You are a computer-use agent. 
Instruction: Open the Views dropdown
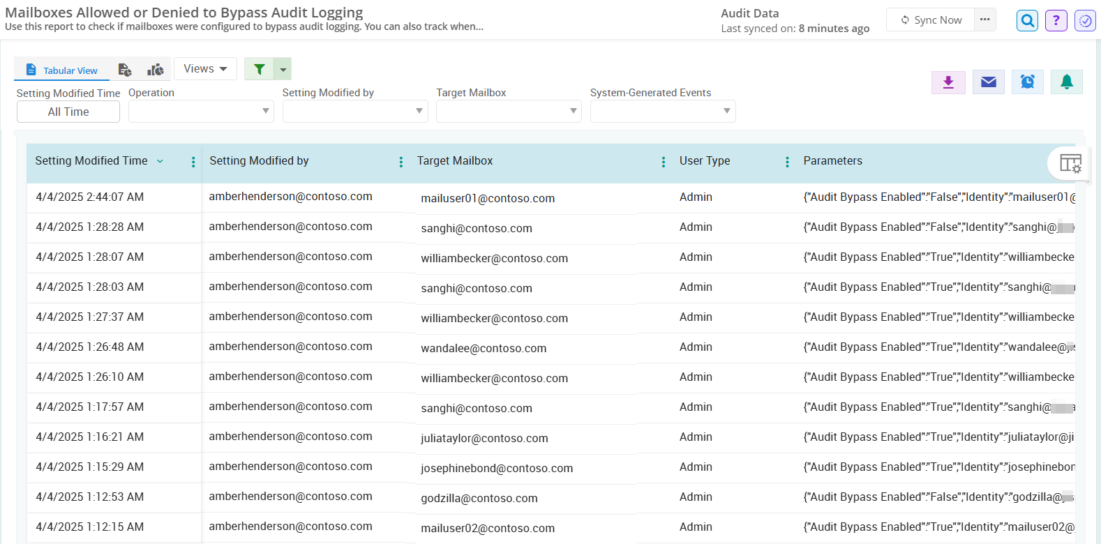(x=205, y=69)
